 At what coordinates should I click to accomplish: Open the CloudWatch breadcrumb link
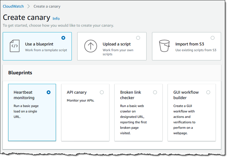(13, 6)
